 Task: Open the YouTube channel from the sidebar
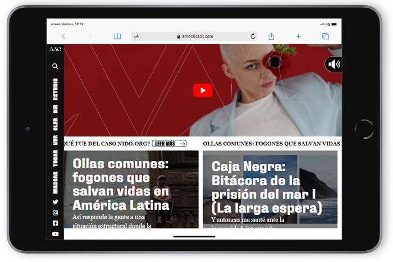tap(55, 234)
